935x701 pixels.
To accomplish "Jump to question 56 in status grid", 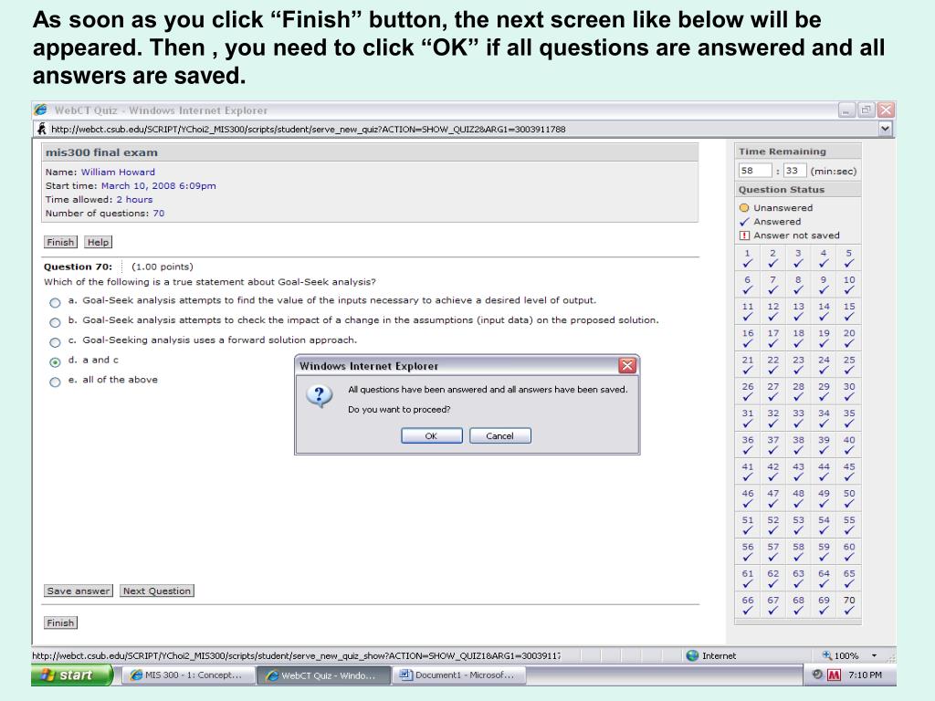I will point(747,546).
